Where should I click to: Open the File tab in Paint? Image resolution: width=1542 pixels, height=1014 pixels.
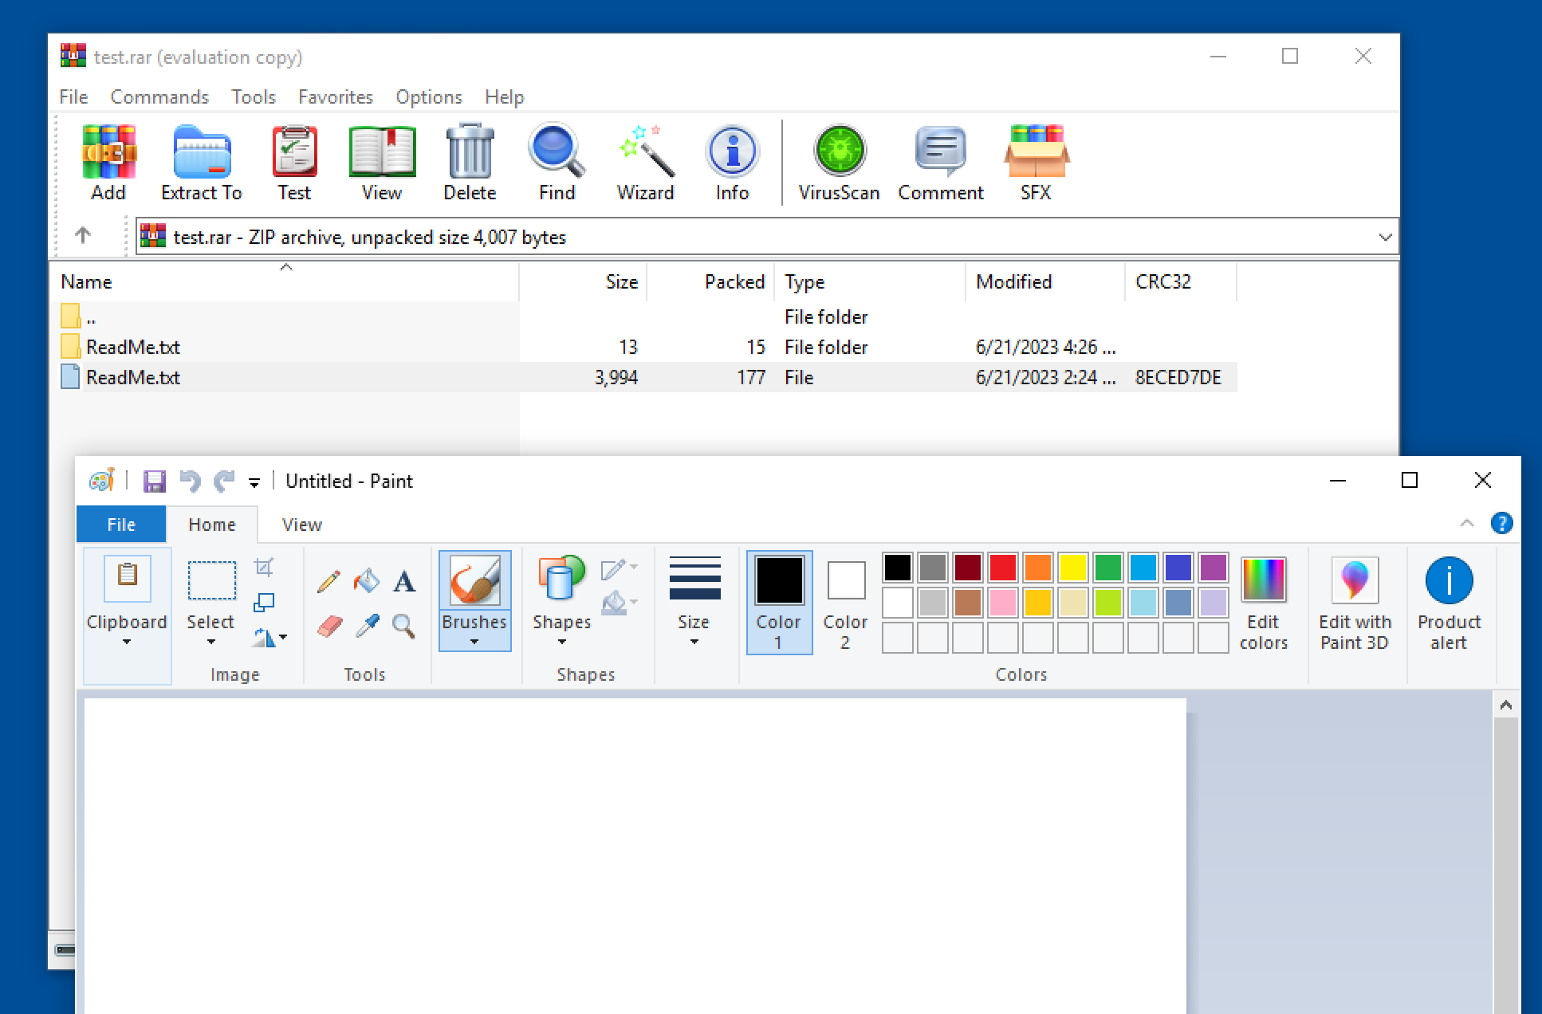coord(121,525)
